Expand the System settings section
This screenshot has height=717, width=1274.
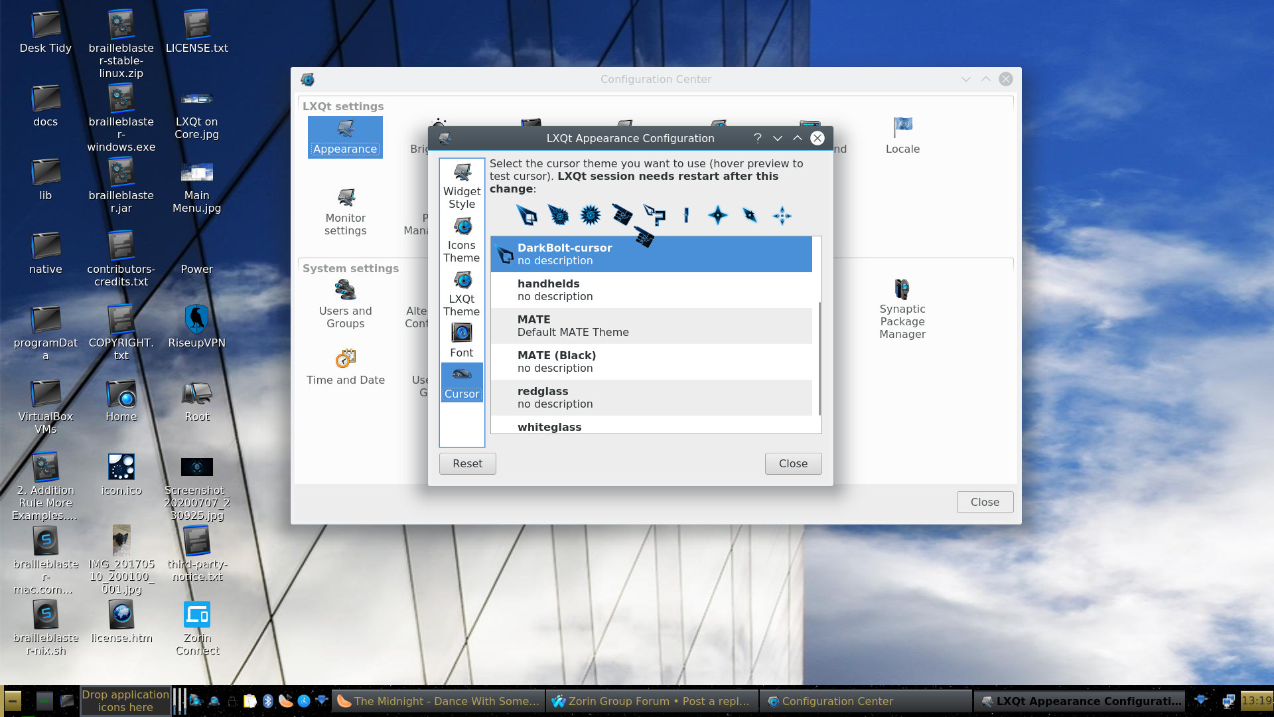351,268
